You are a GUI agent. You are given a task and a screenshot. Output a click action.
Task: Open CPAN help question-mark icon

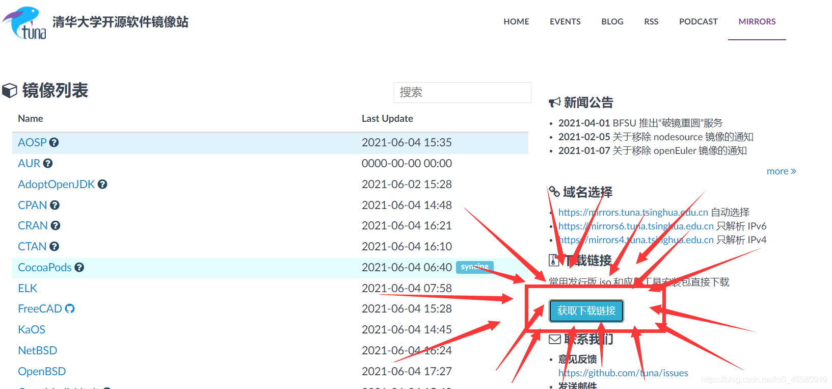(55, 205)
